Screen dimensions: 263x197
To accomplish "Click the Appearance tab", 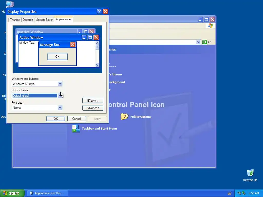I will point(63,19).
